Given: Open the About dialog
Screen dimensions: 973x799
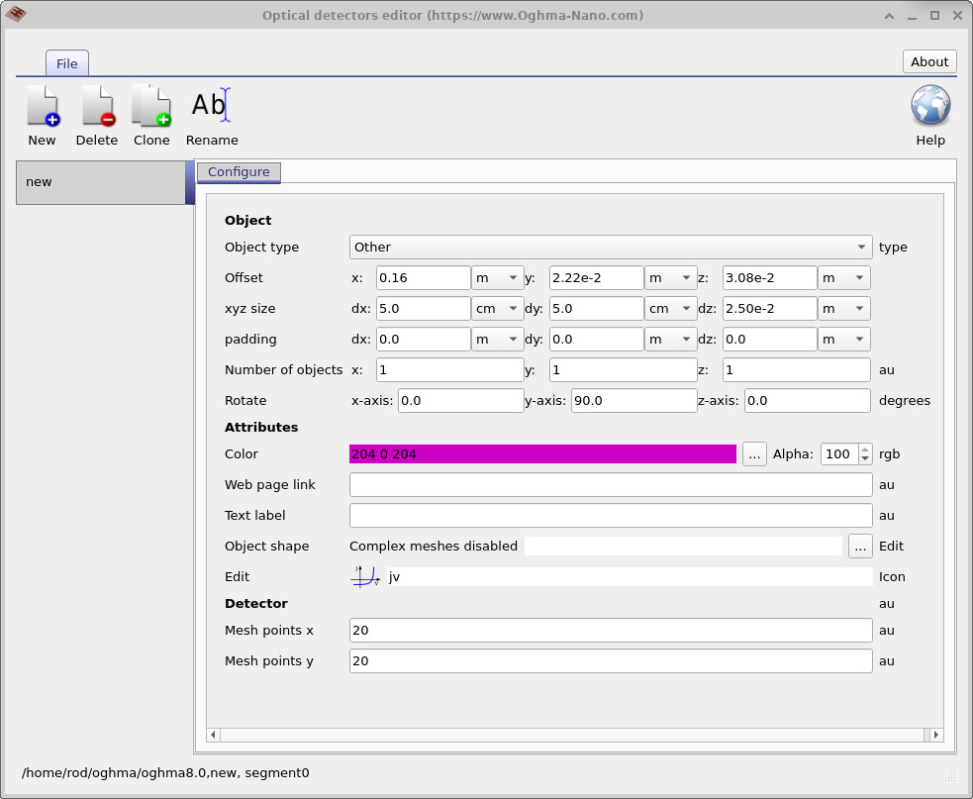Looking at the screenshot, I should (x=928, y=60).
